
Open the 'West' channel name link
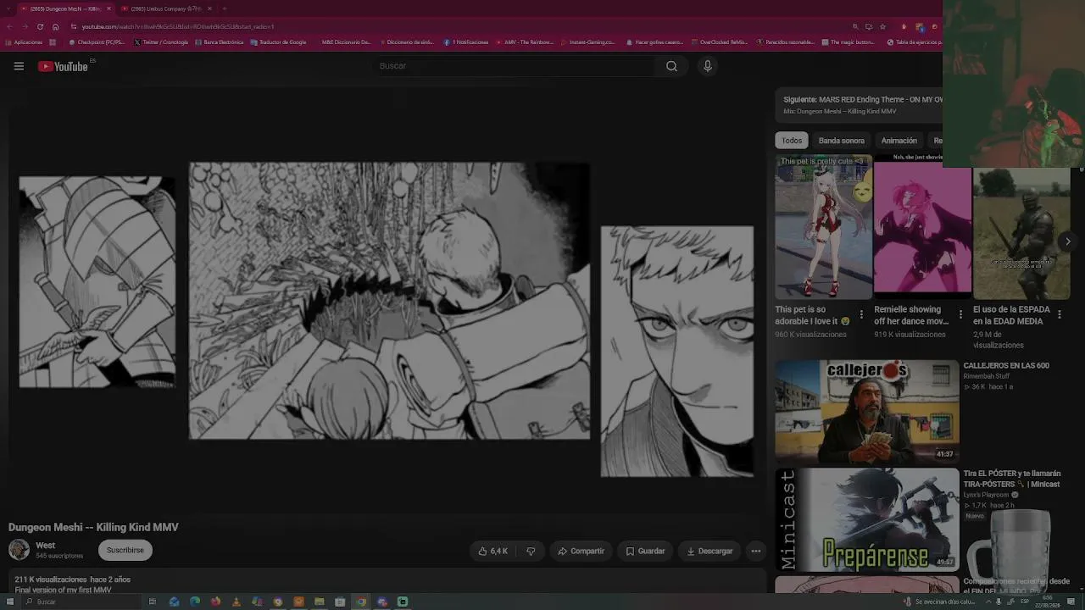[x=46, y=546]
